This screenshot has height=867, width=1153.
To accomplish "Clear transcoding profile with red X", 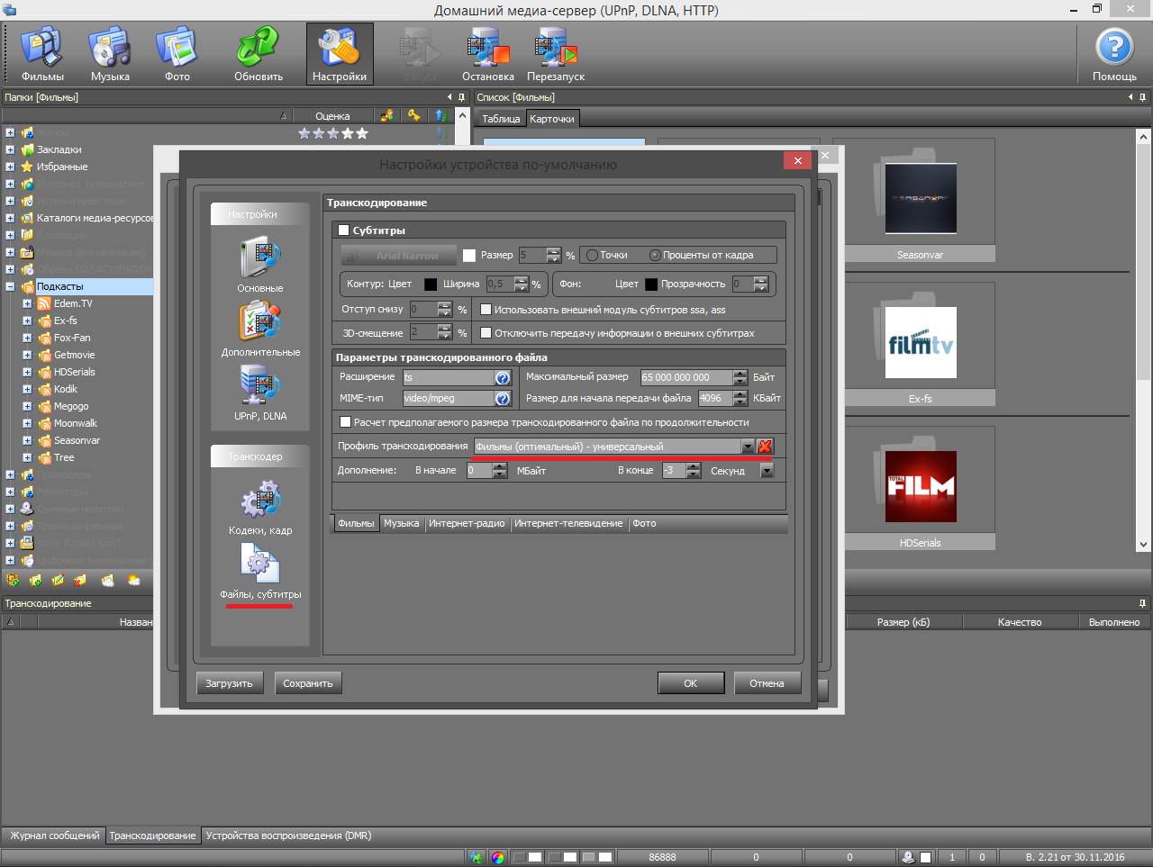I will 765,447.
